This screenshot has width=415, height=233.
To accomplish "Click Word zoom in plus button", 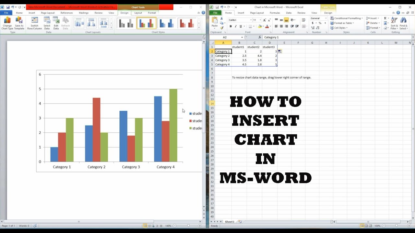I will click(x=200, y=226).
